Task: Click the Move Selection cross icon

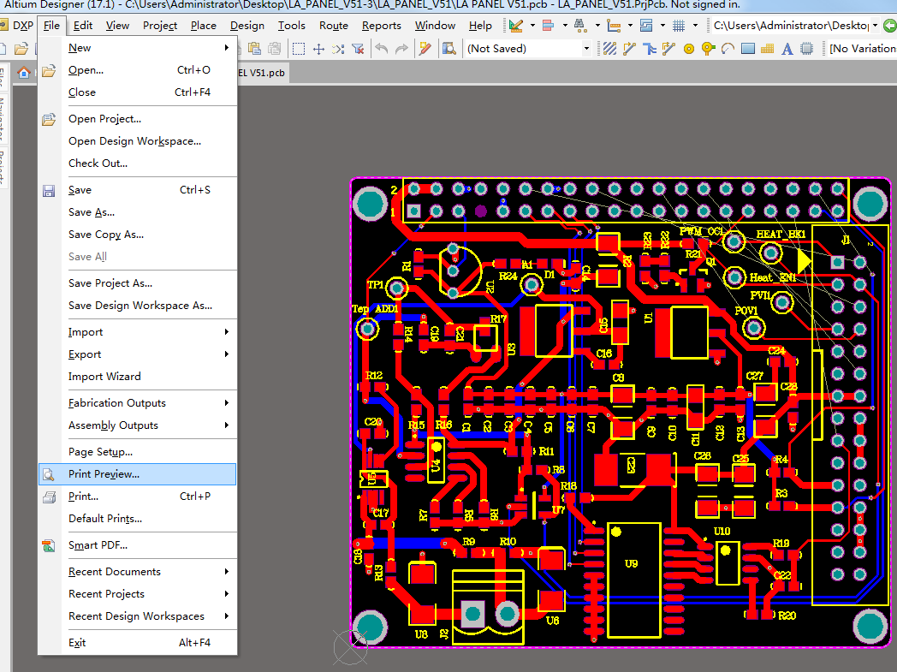Action: [x=318, y=49]
